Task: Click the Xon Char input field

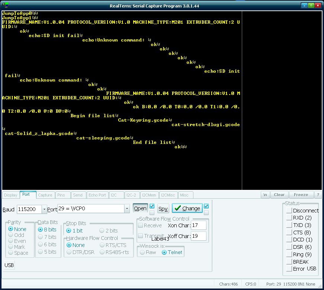Action: 199,225
